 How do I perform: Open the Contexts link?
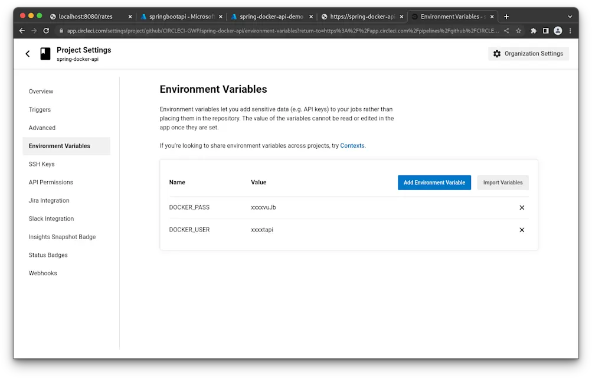[x=352, y=145]
